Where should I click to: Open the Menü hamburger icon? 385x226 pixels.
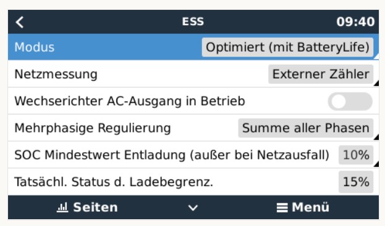click(282, 208)
